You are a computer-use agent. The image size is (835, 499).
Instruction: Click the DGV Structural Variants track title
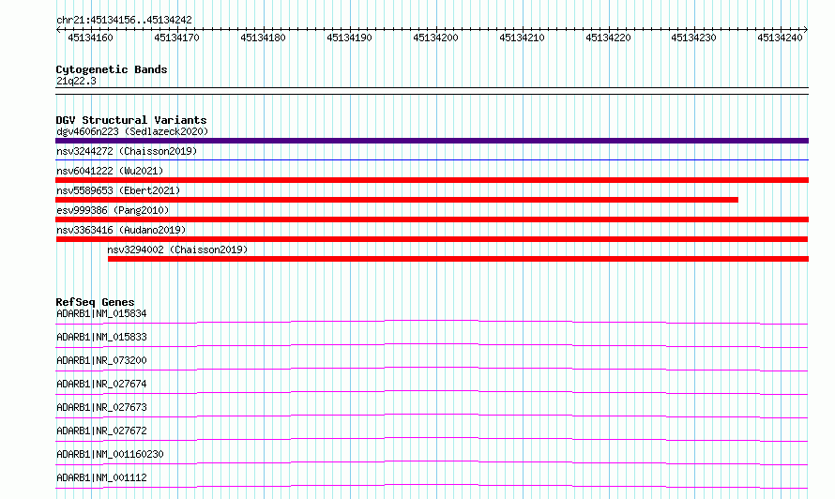pos(131,120)
